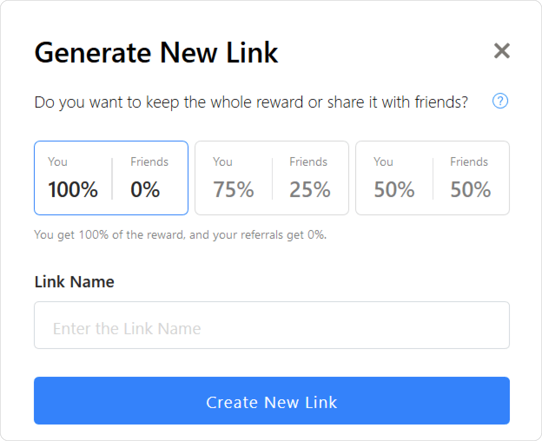Close the Generate New Link dialog
This screenshot has width=542, height=441.
coord(502,51)
